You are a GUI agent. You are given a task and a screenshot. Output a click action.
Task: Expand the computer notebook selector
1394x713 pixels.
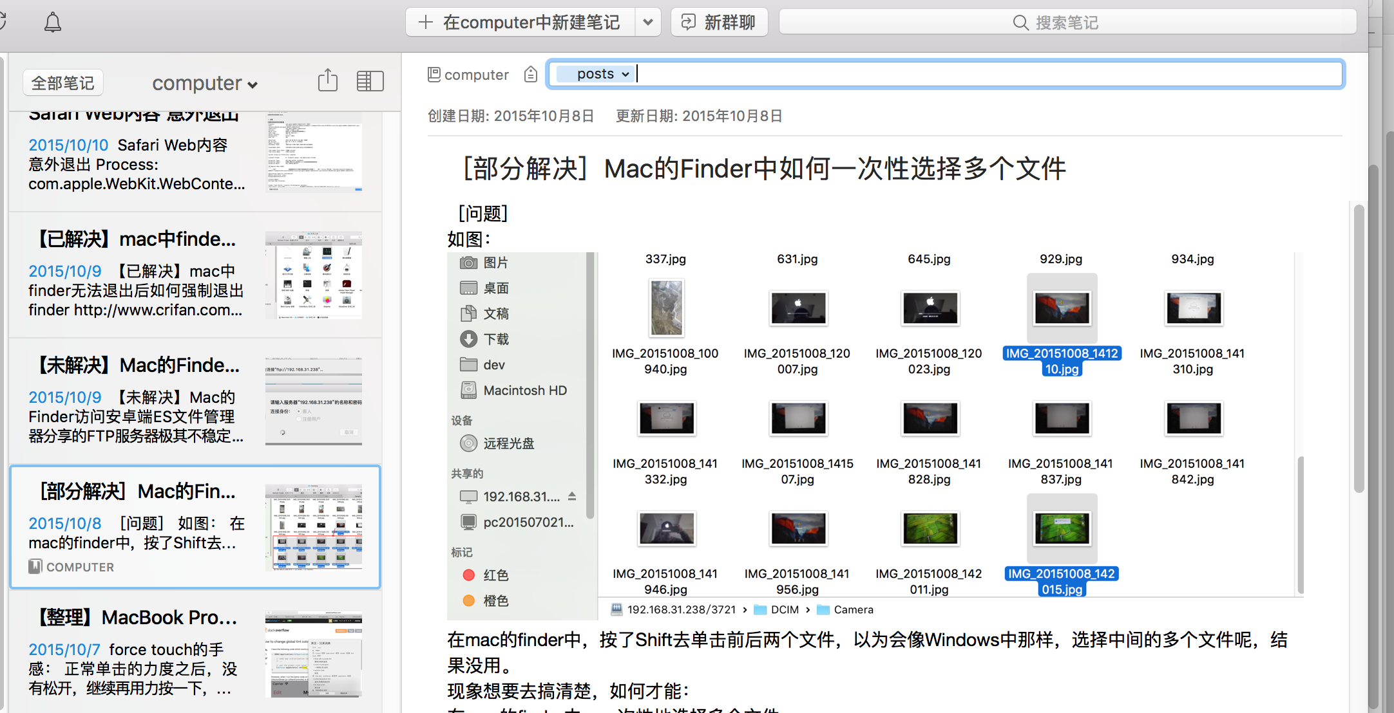point(205,83)
